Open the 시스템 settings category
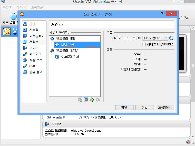Viewport: 195px width, 146px height. tap(34, 30)
